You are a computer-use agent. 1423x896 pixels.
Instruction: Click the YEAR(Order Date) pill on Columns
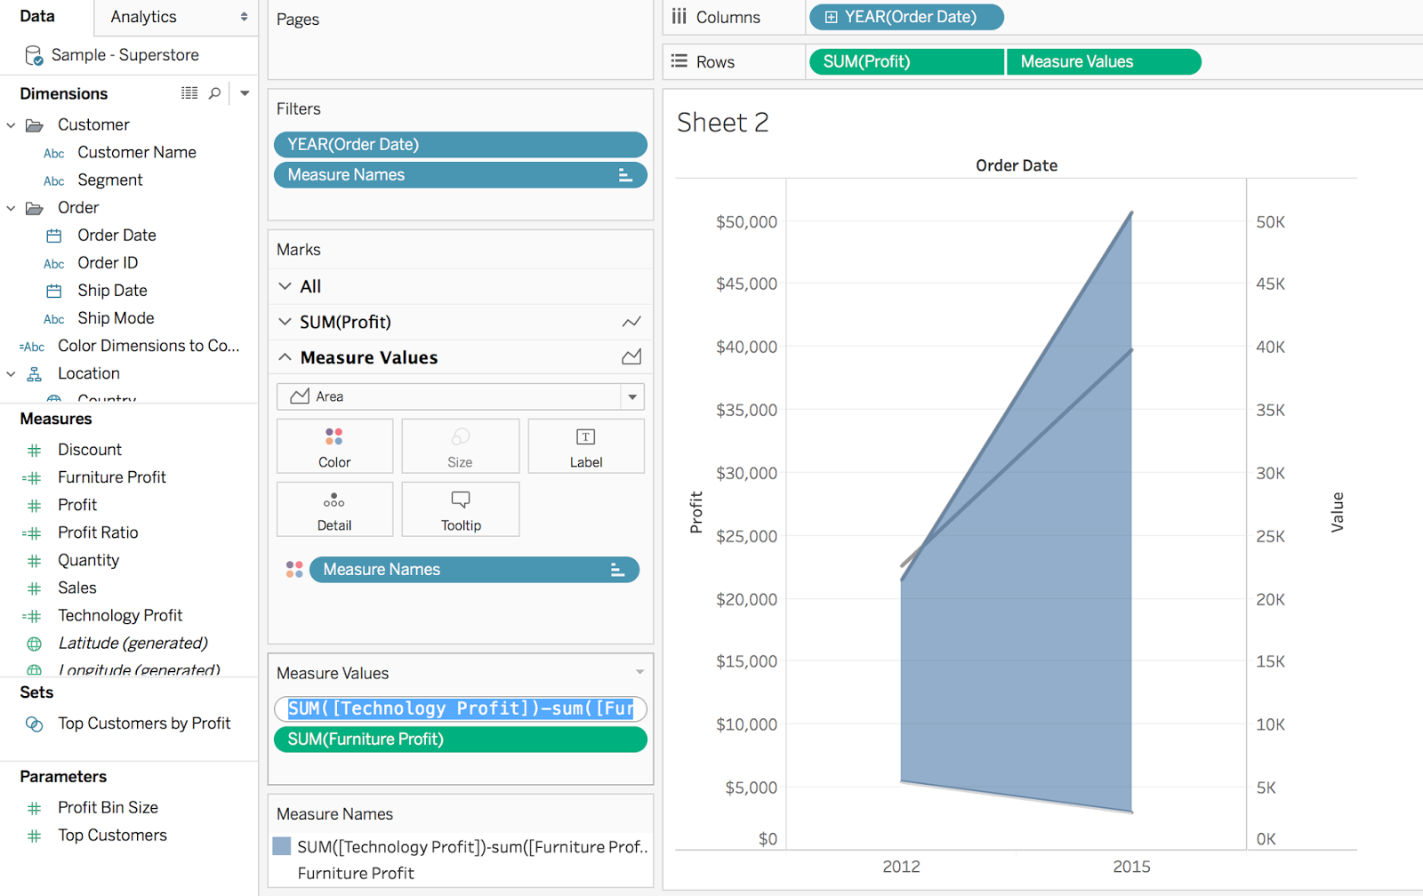click(x=906, y=17)
